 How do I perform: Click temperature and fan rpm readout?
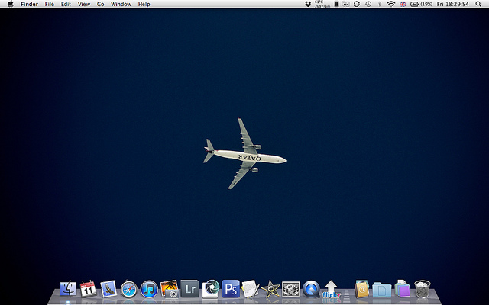[x=322, y=4]
